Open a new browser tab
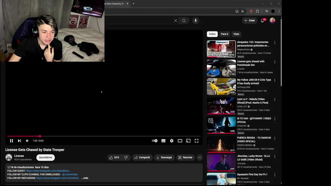 point(133,4)
